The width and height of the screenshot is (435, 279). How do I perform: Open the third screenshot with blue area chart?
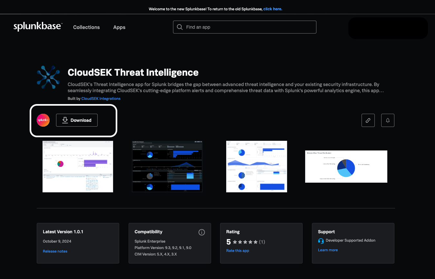click(256, 167)
